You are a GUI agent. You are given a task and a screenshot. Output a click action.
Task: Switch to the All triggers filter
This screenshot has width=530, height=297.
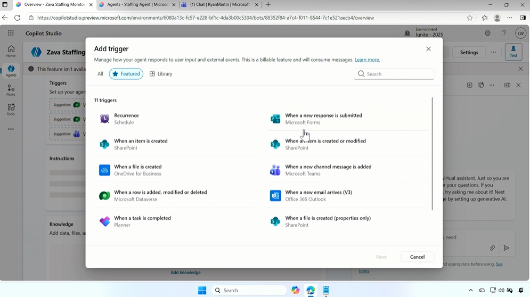[x=100, y=73]
